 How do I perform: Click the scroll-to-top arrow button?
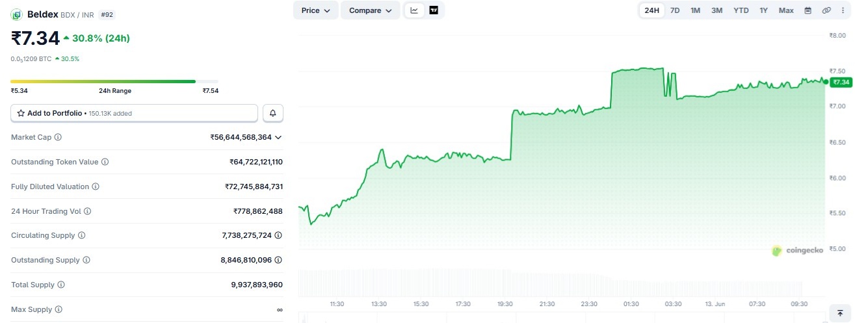[840, 313]
